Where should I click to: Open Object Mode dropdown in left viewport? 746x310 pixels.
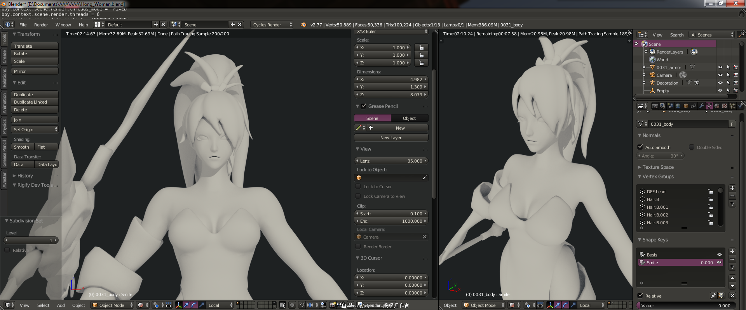112,305
